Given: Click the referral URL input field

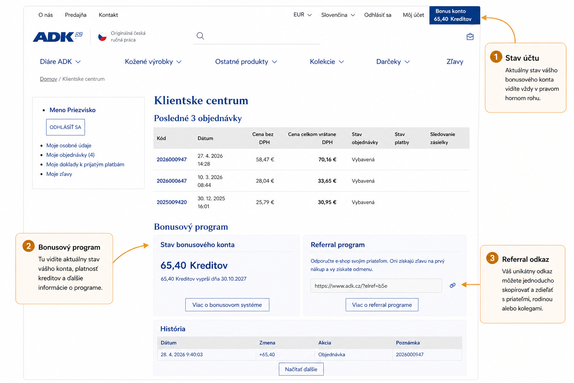Looking at the screenshot, I should 376,286.
